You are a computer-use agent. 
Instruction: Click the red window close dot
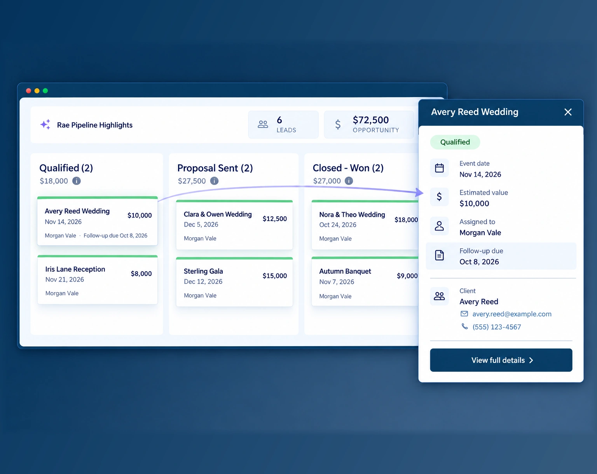click(28, 91)
